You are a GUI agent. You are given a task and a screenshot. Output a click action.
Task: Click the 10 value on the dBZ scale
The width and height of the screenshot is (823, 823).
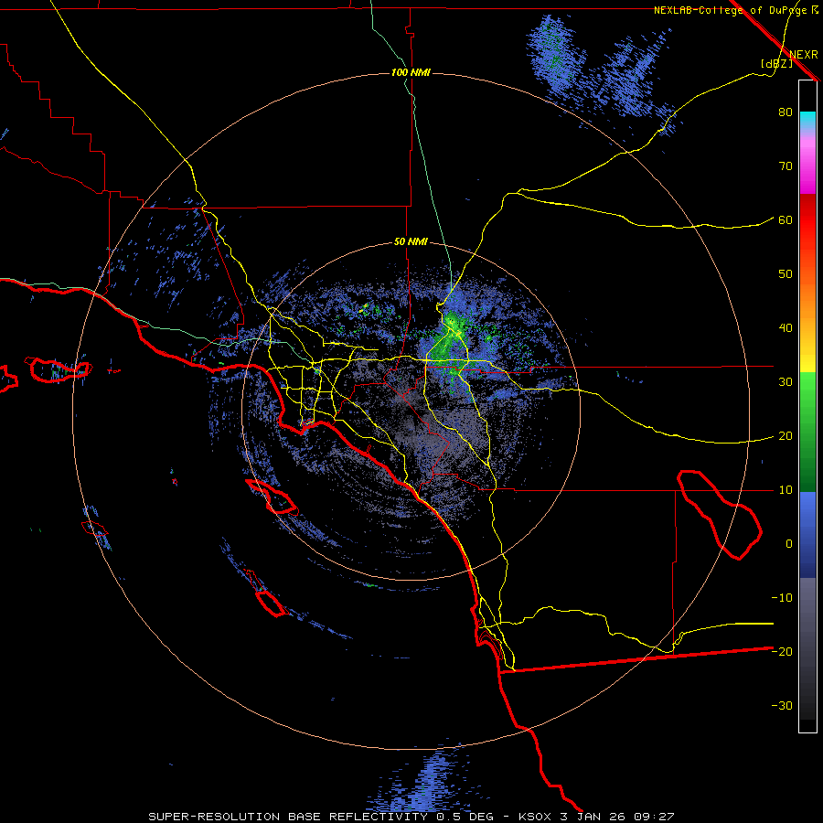click(786, 490)
